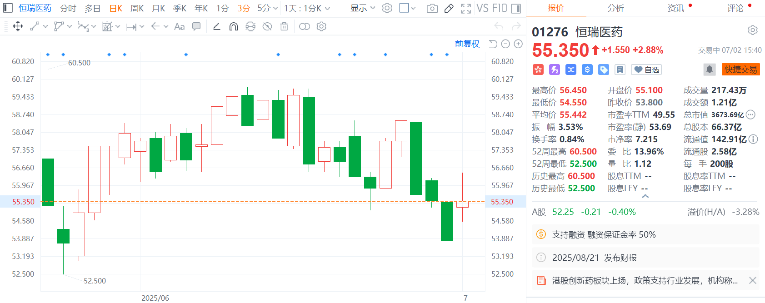
Task: Toggle the right sidebar panel icon
Action: coord(516,8)
